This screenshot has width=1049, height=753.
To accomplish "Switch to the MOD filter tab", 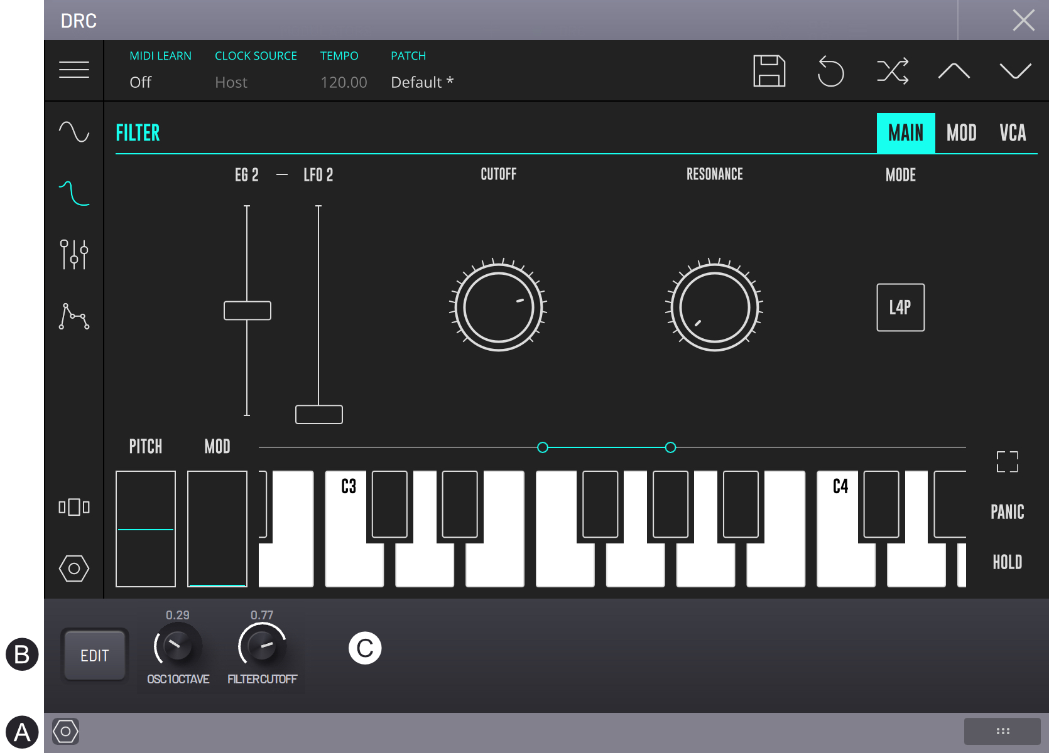I will [962, 133].
